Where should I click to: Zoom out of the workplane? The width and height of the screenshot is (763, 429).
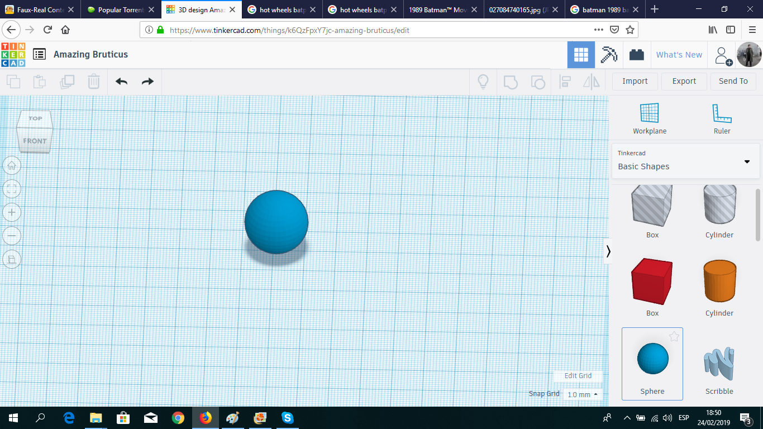(12, 236)
